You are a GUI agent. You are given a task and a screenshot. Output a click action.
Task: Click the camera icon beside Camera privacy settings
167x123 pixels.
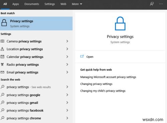pos(2,41)
